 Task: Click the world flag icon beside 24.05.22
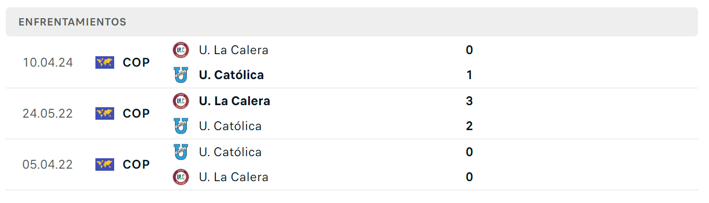pyautogui.click(x=105, y=113)
